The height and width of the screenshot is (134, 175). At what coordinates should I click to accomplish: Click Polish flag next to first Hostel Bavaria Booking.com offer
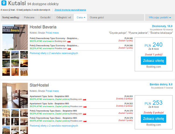pyautogui.click(x=69, y=41)
